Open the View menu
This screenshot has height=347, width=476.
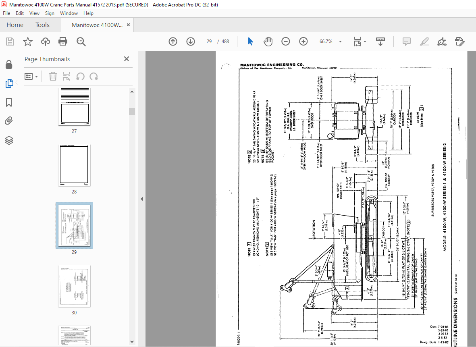[x=34, y=13]
